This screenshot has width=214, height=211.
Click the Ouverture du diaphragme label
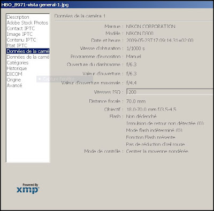[95, 64]
